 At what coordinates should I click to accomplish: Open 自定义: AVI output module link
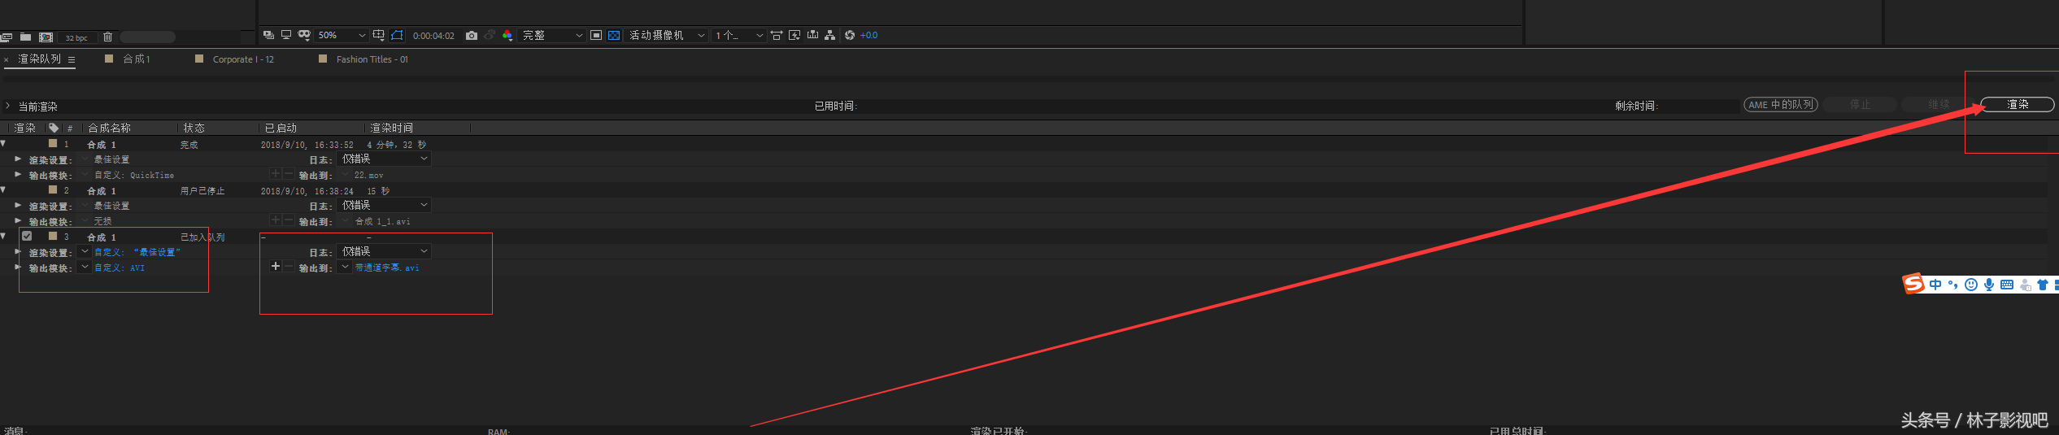click(120, 268)
